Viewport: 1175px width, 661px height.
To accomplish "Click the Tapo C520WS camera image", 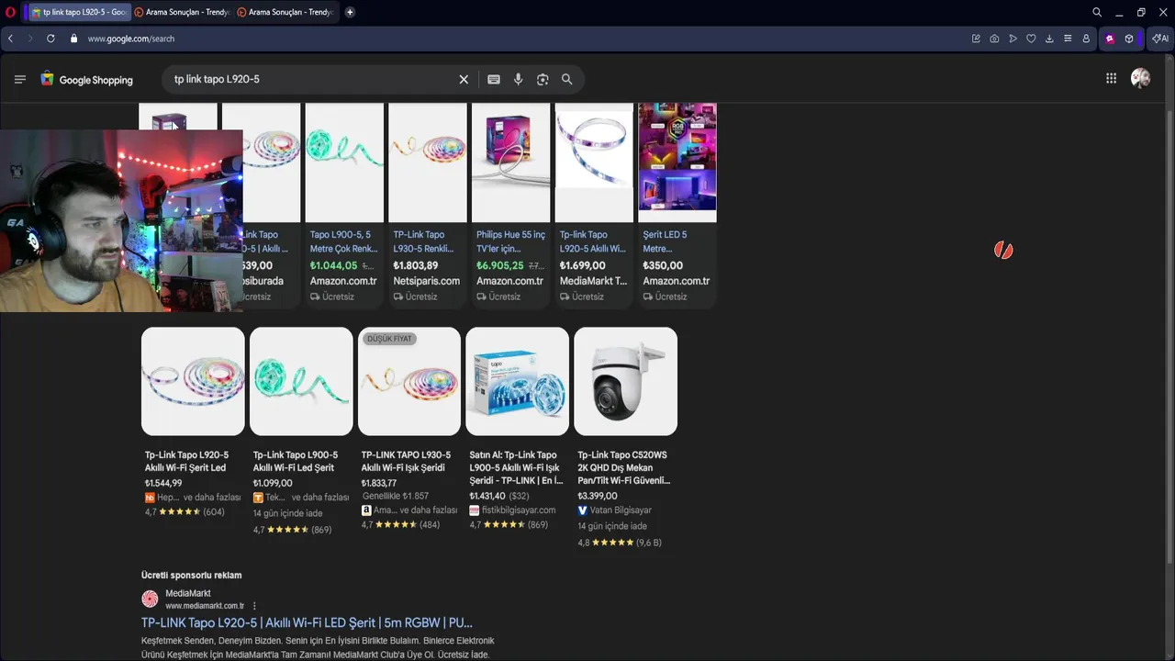I will pyautogui.click(x=625, y=381).
